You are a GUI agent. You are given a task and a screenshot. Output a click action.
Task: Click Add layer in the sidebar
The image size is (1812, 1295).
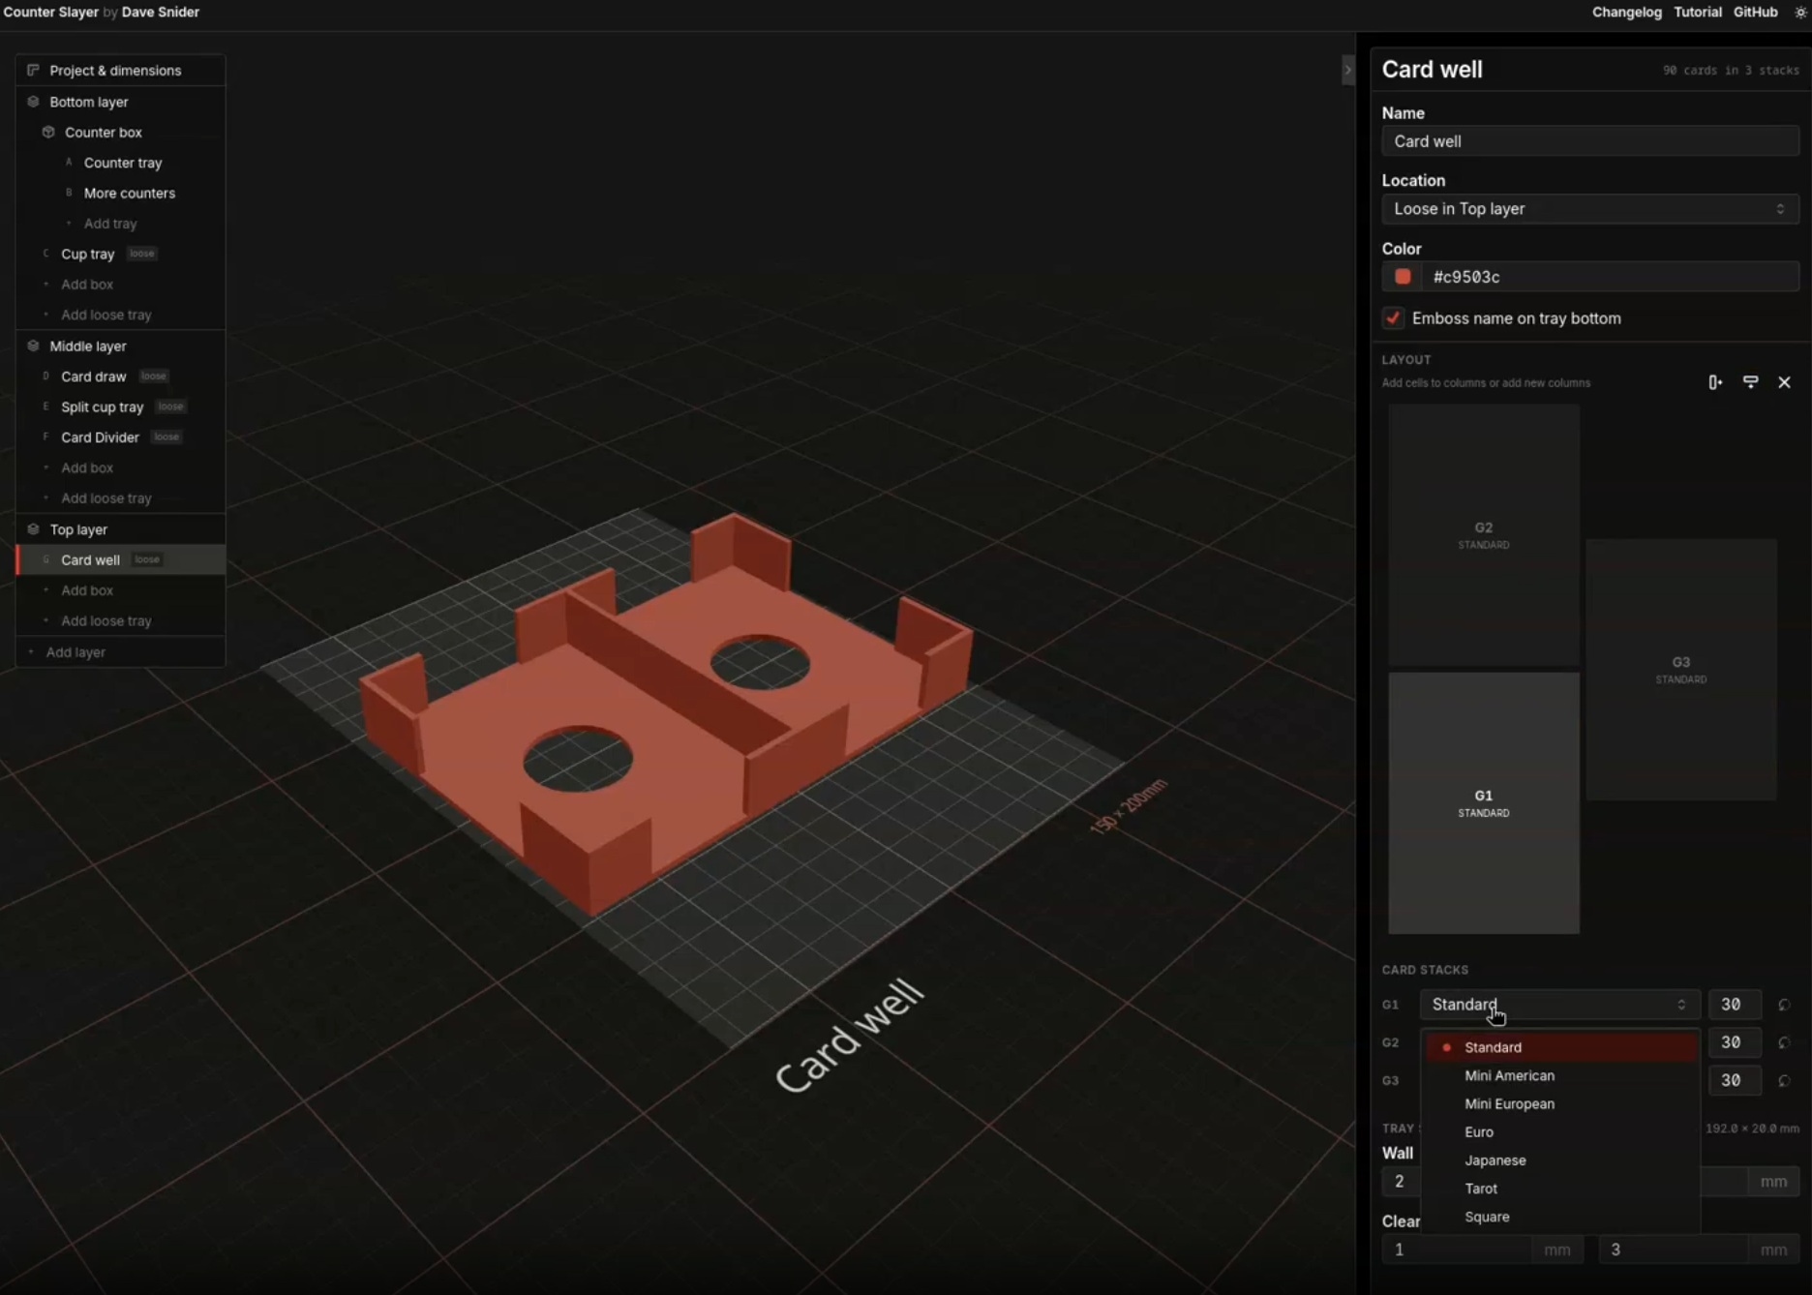pos(77,651)
